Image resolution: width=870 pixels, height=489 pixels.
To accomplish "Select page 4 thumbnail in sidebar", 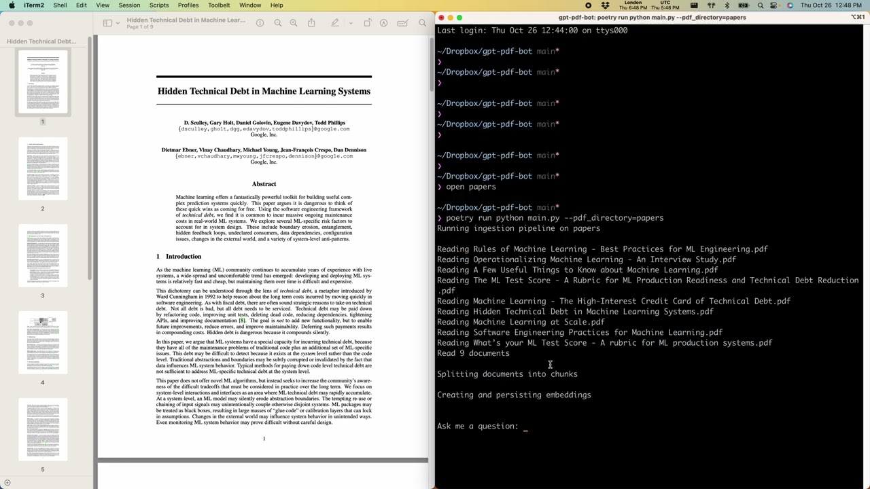I will click(43, 344).
